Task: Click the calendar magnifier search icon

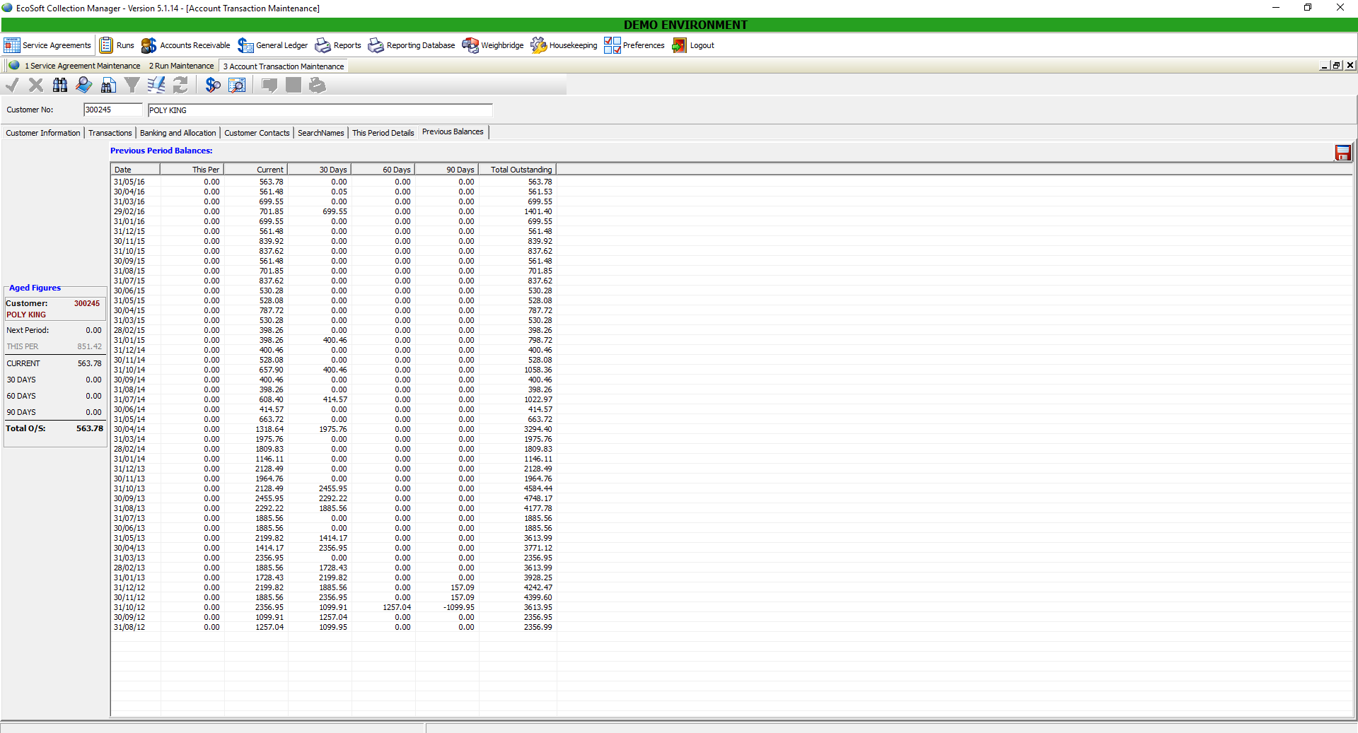Action: [x=238, y=86]
